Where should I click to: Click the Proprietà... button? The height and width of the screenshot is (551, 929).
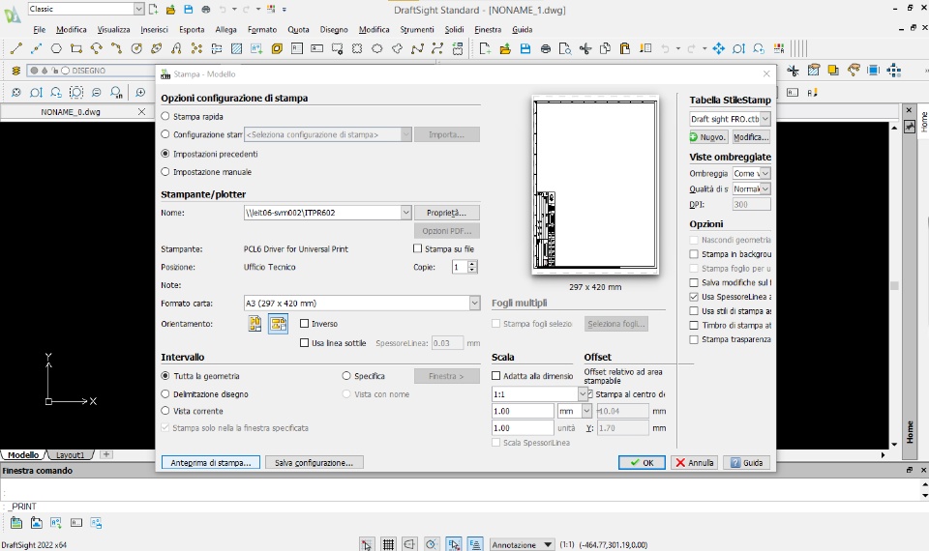pyautogui.click(x=447, y=213)
